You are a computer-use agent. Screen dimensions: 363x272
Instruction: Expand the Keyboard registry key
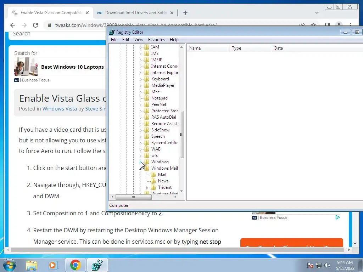point(140,79)
